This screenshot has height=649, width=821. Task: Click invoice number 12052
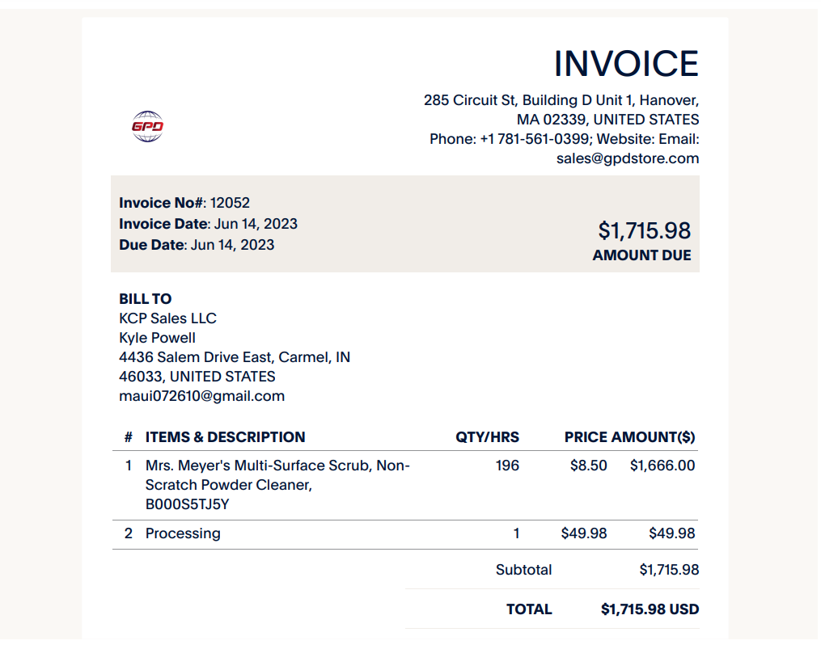[230, 203]
